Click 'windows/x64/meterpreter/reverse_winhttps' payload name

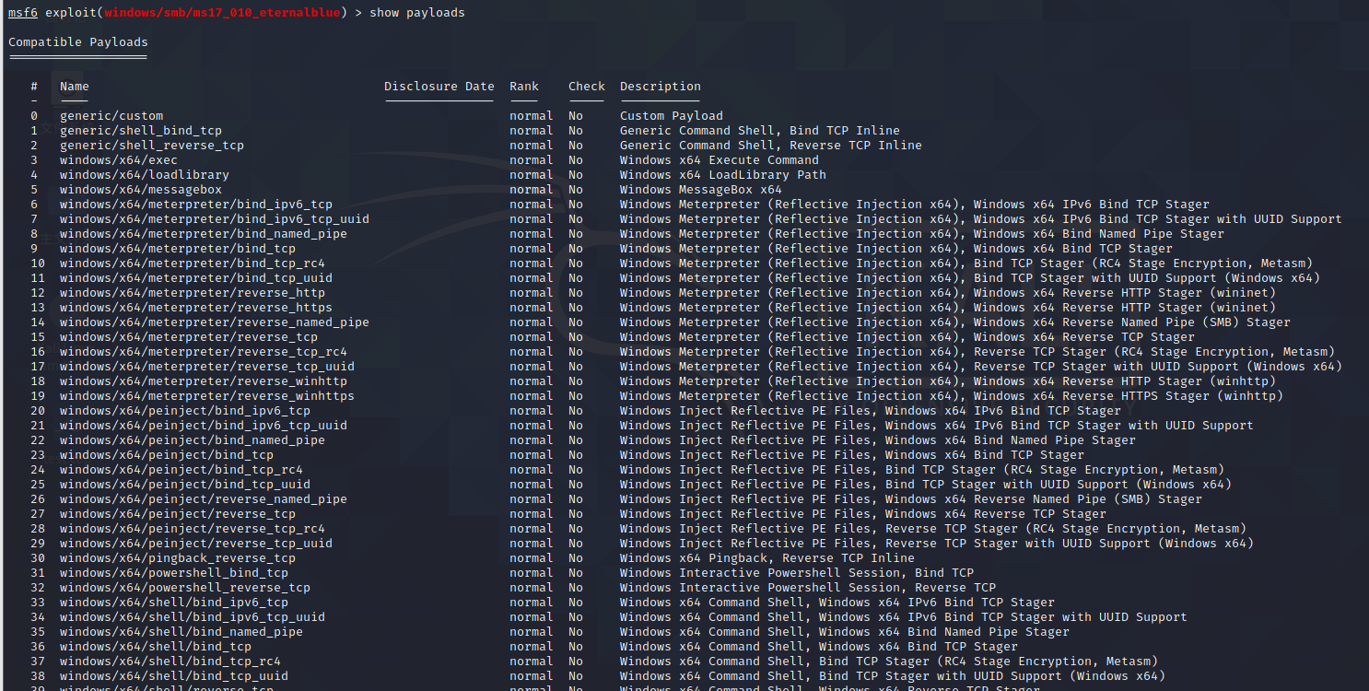pyautogui.click(x=207, y=396)
